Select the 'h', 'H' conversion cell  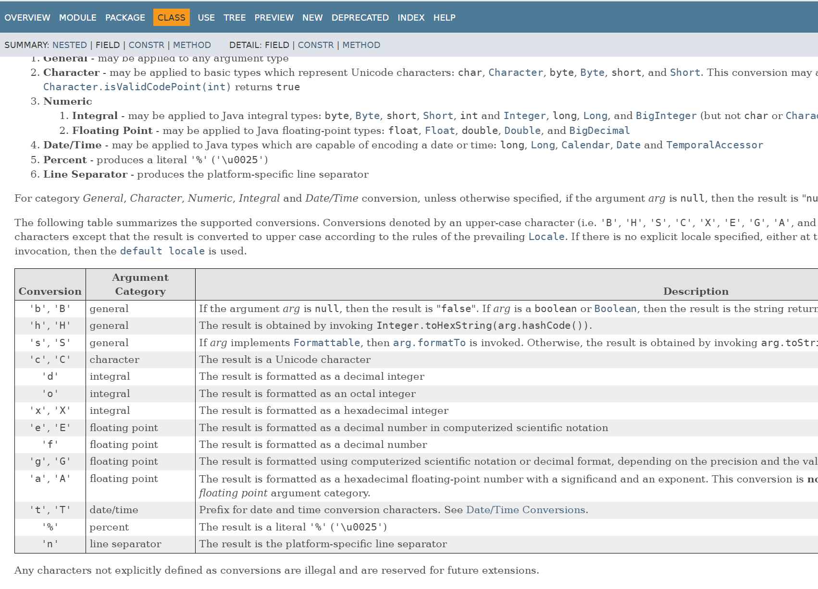[50, 325]
